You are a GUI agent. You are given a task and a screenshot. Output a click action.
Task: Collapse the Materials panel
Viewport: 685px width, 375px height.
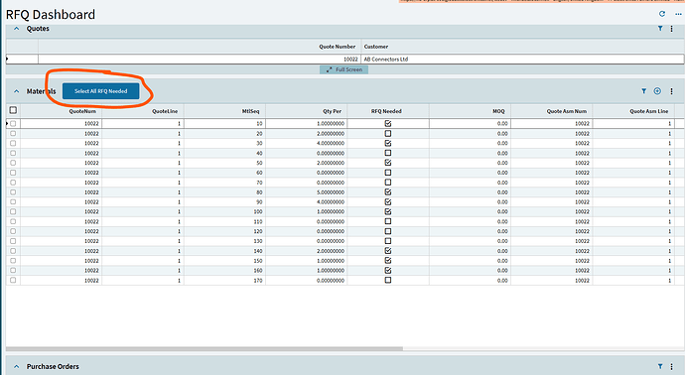pyautogui.click(x=17, y=91)
